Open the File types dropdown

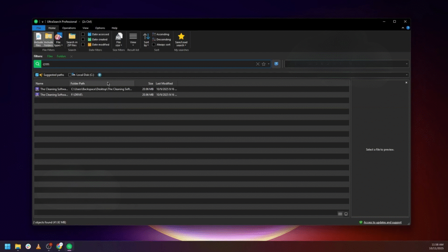58,39
